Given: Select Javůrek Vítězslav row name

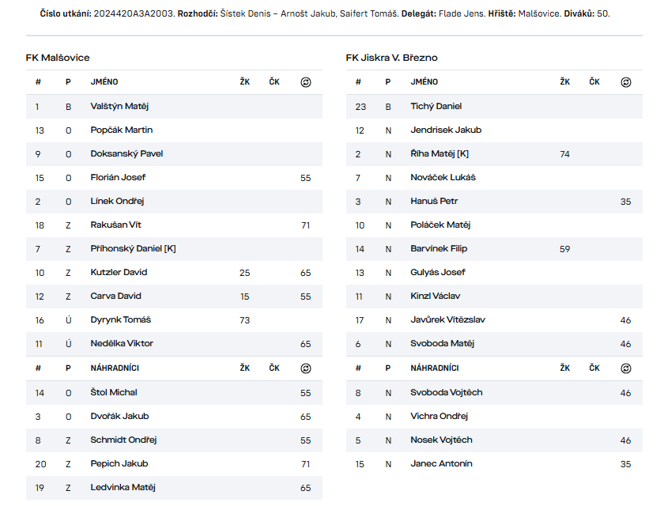Looking at the screenshot, I should pos(447,319).
